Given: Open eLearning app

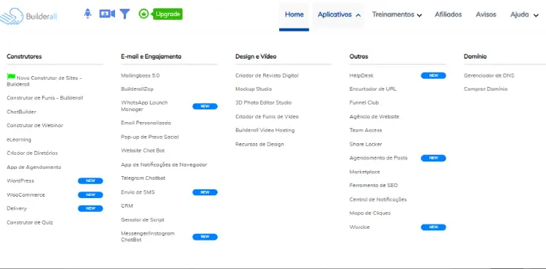Looking at the screenshot, I should [x=19, y=140].
